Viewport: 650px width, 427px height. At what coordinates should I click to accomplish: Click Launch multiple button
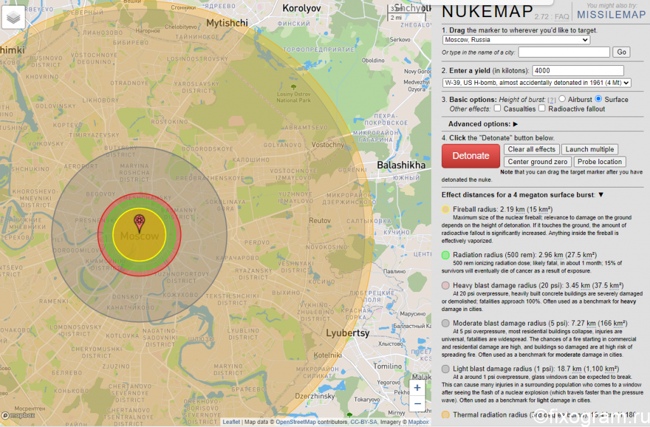coord(590,150)
